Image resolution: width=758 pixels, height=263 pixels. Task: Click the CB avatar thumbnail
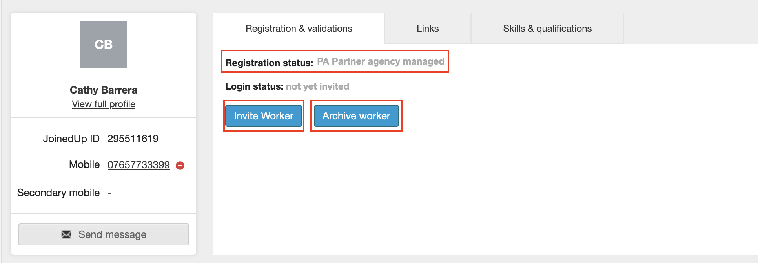tap(104, 44)
